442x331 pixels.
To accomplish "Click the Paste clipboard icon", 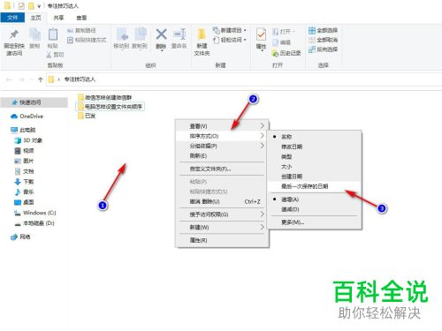I will click(x=53, y=34).
